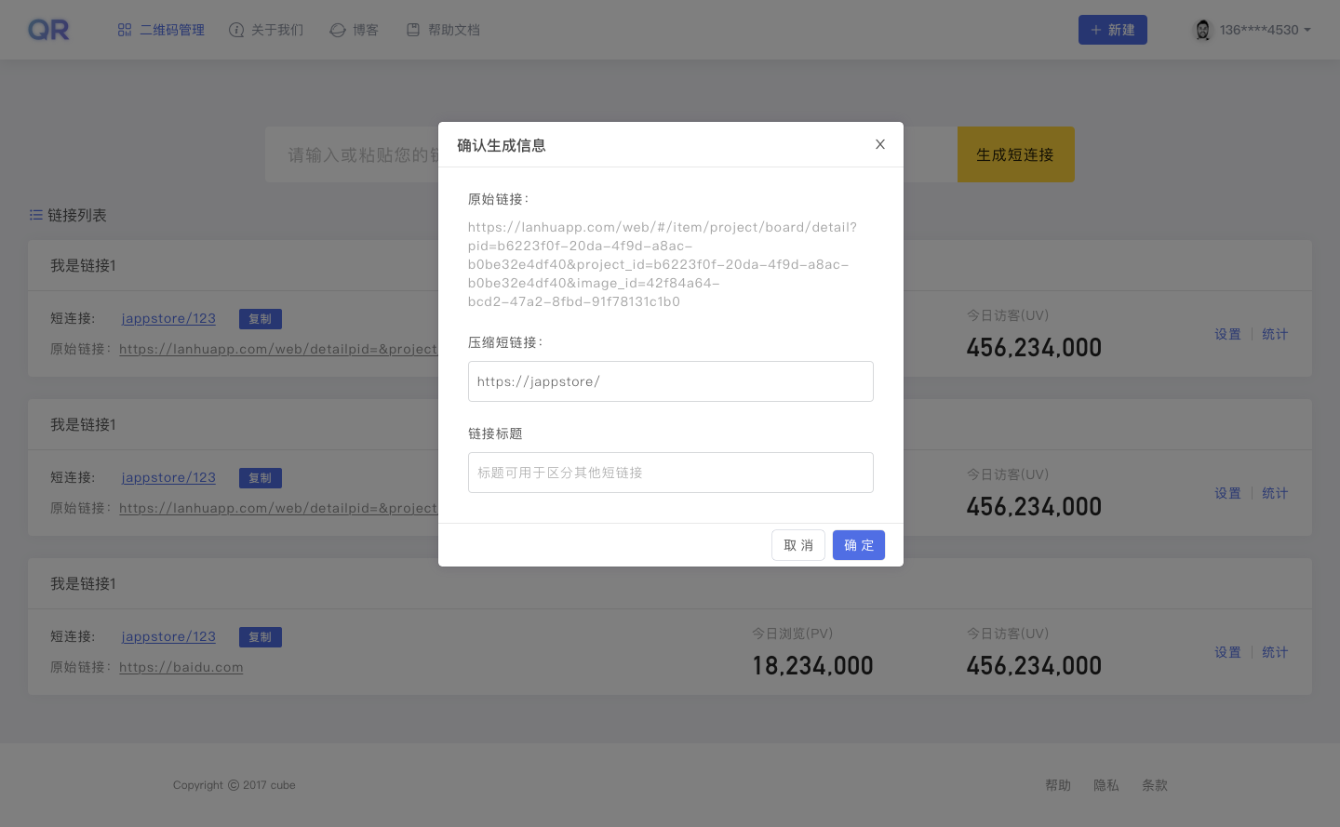Open the https://baidu.com original link
Screen dimensions: 1340x827
(x=181, y=667)
